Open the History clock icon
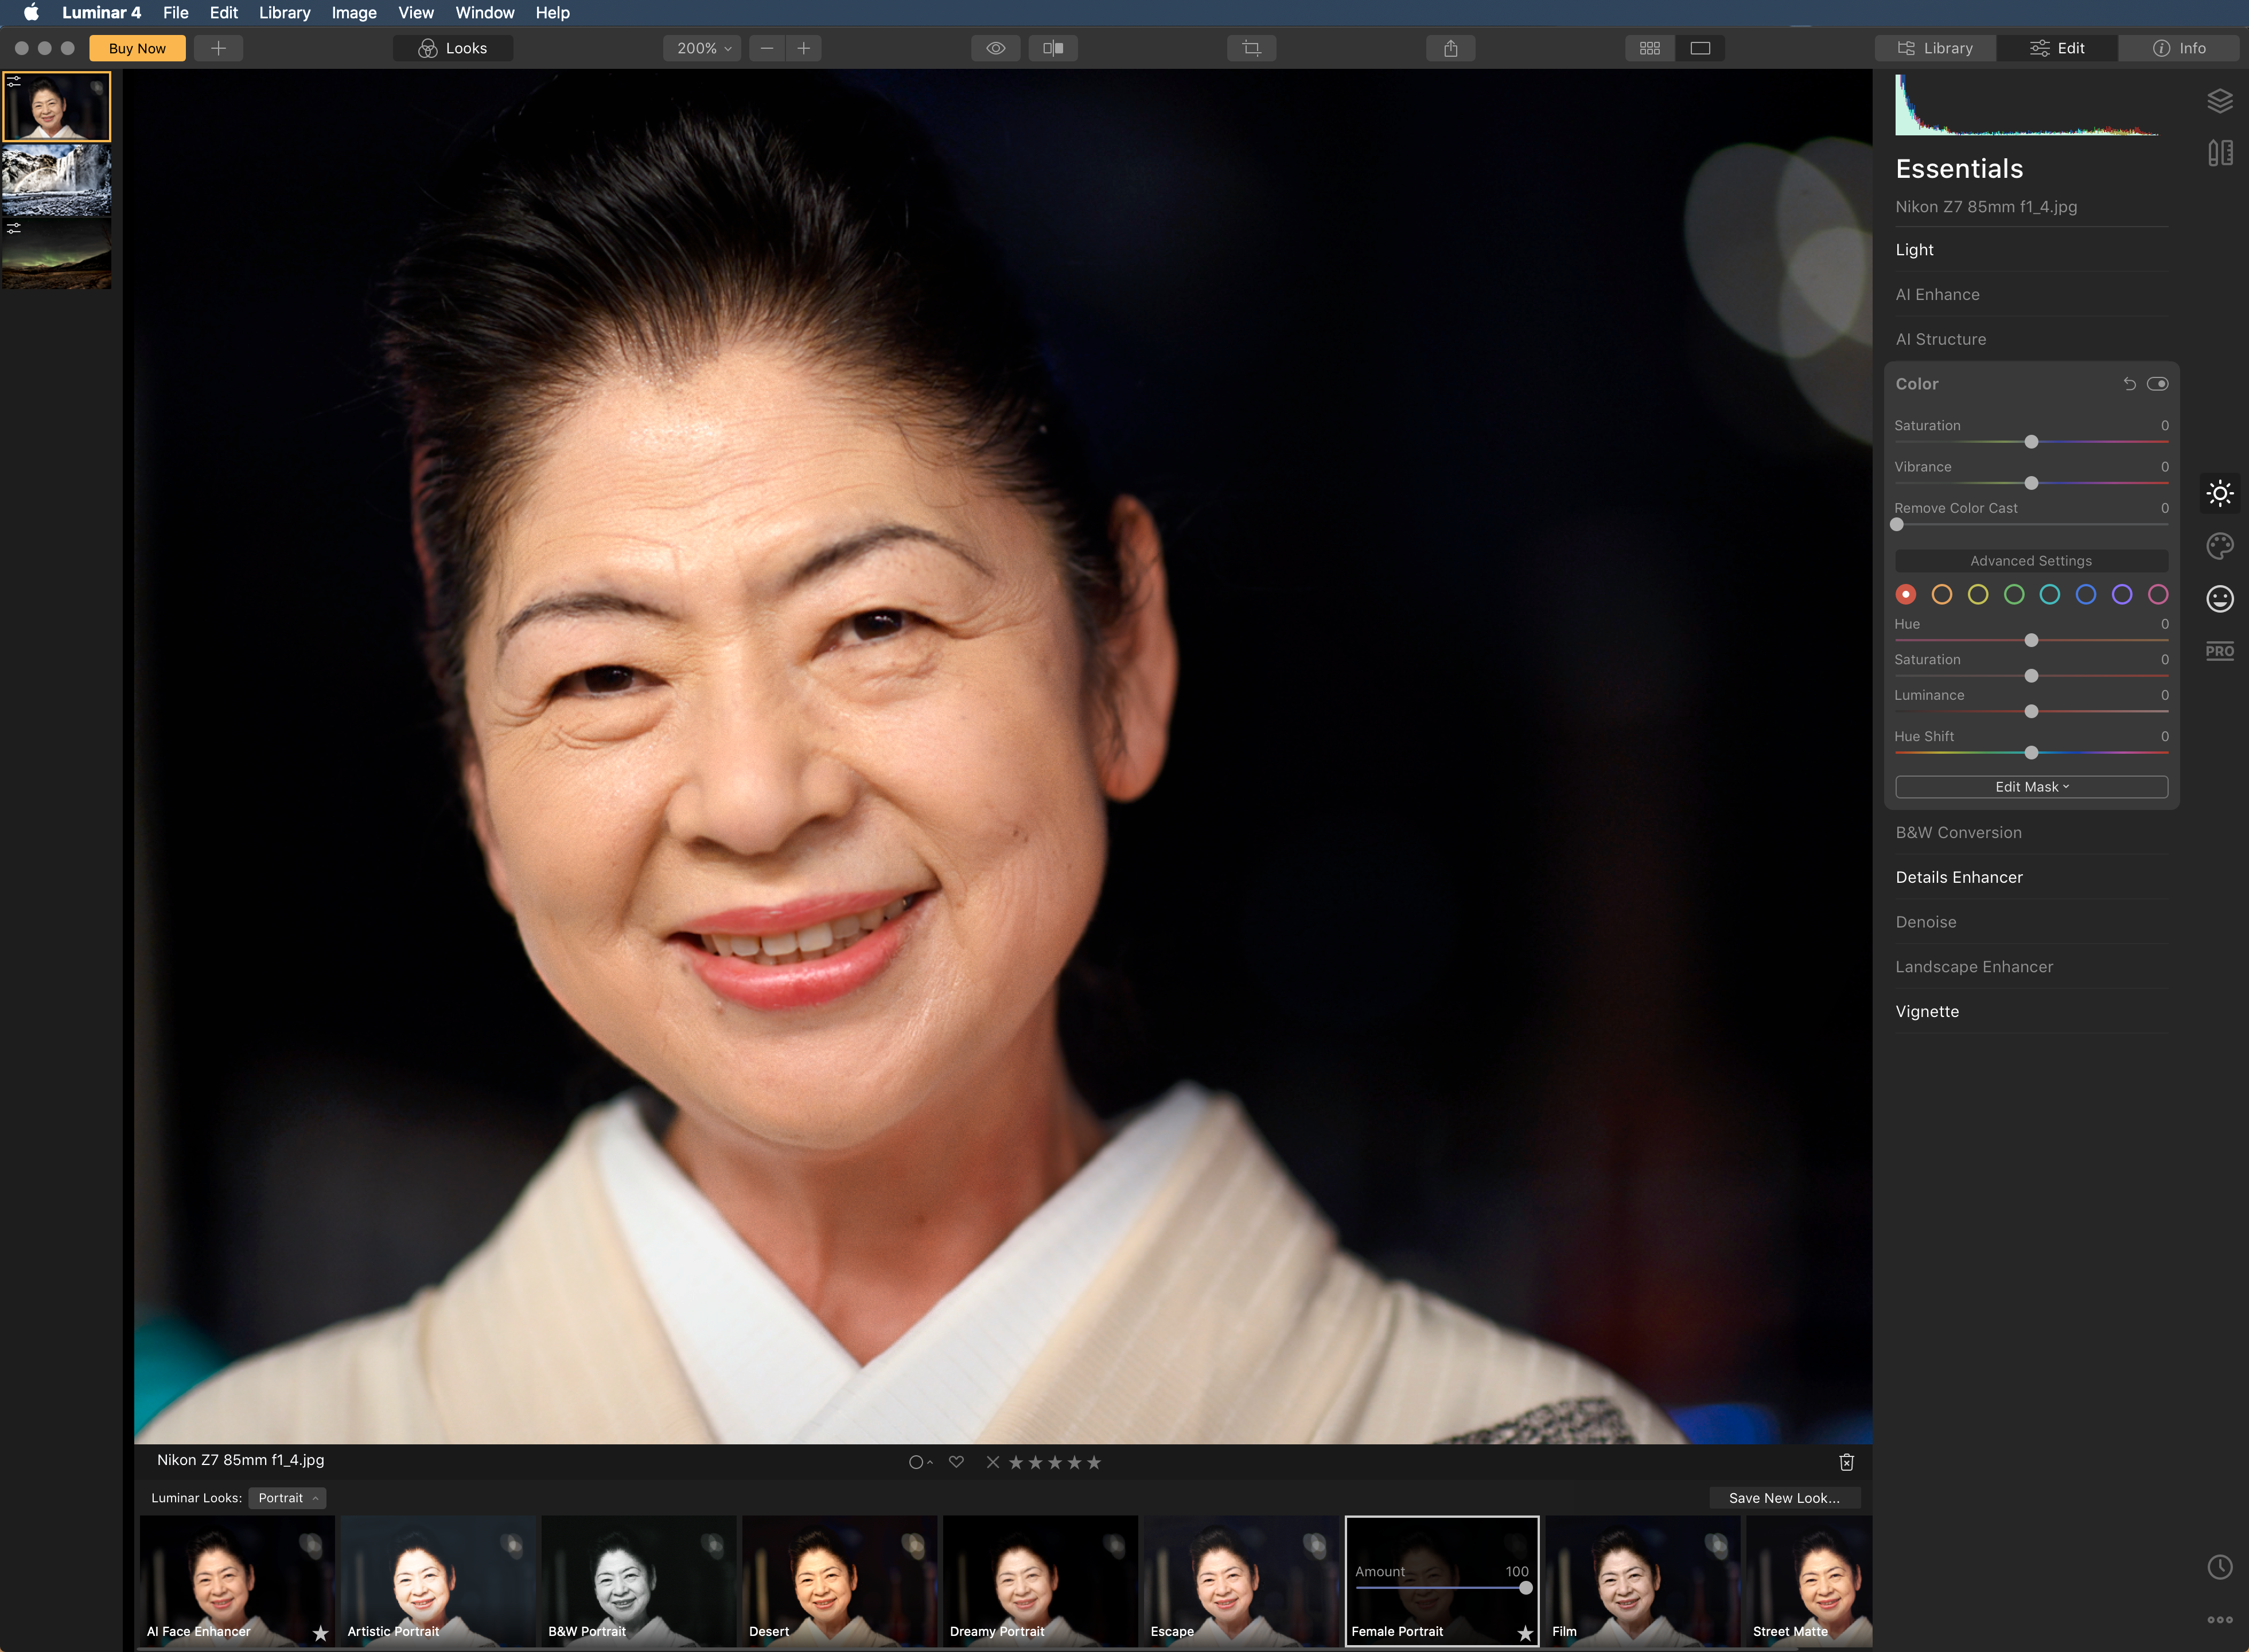Screen dimensions: 2249x1652 coord(2219,1567)
